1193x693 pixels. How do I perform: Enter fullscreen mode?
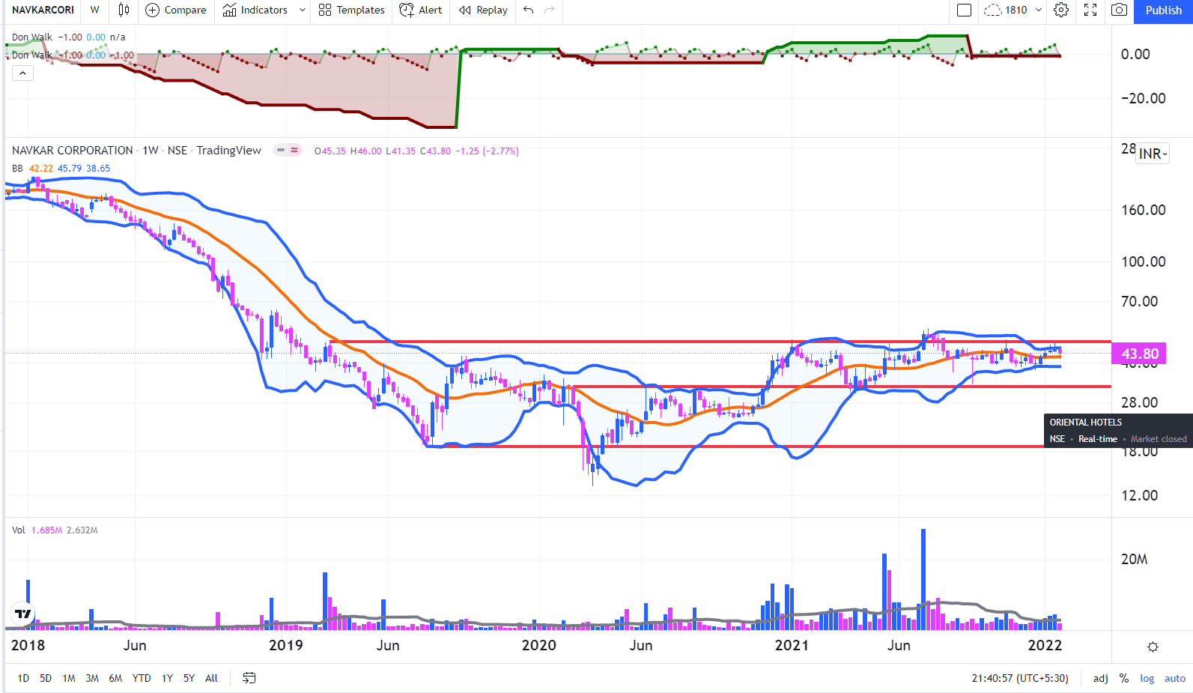coord(1090,10)
